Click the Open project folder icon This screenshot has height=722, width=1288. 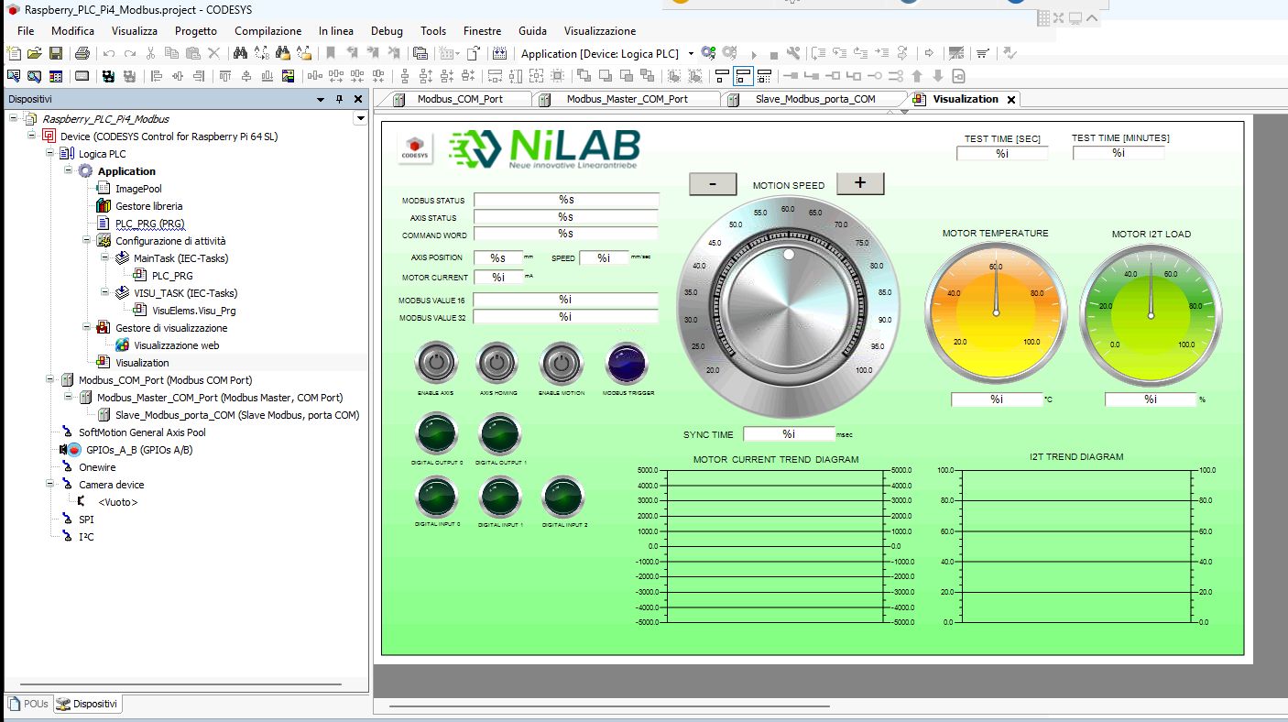click(x=35, y=54)
